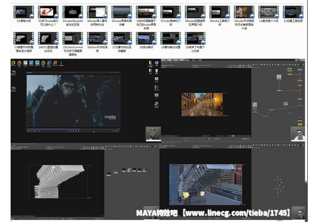
Task: Click the white building render in Nuke viewer
Action: [x=59, y=181]
